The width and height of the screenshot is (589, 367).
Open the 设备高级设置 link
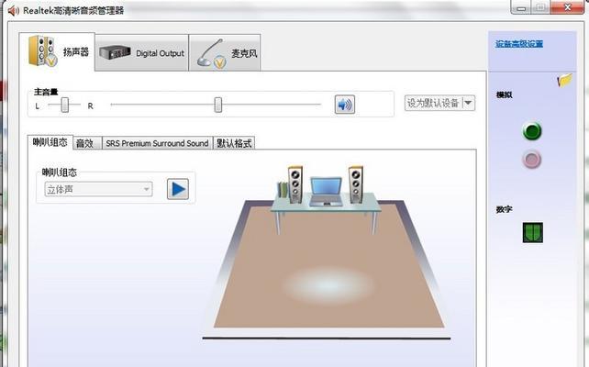pyautogui.click(x=519, y=44)
